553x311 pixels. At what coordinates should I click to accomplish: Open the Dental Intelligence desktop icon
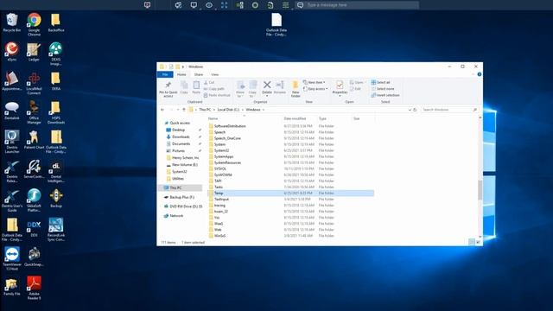click(55, 171)
